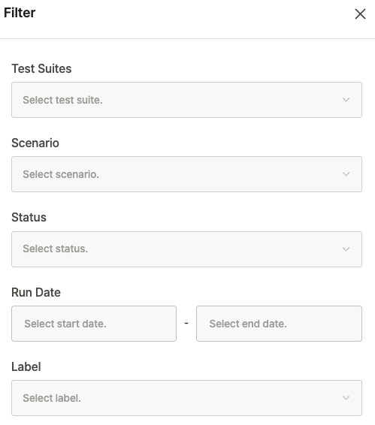Close the Filter panel with X
Image resolution: width=375 pixels, height=425 pixels.
click(x=360, y=14)
